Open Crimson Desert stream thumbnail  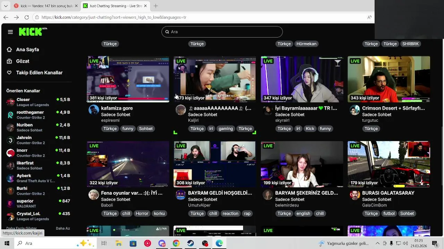(389, 79)
